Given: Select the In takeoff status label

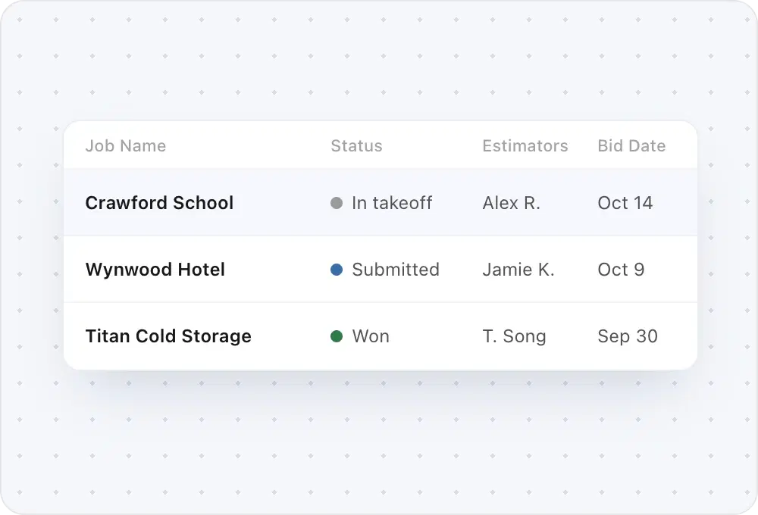Looking at the screenshot, I should (392, 203).
